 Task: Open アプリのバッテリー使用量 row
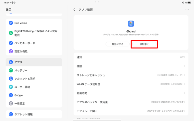131,102
